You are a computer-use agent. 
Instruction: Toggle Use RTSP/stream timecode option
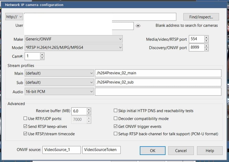25,134
